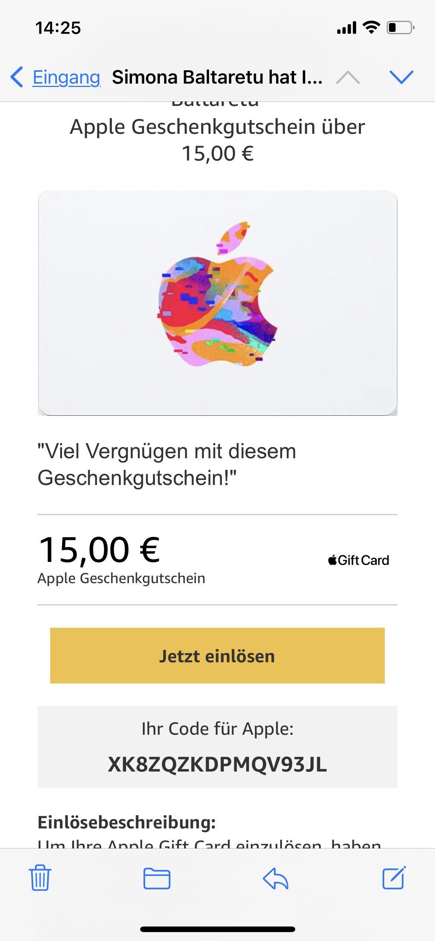Screen dimensions: 435x941
Task: Go back with the left chevron
Action: [17, 77]
